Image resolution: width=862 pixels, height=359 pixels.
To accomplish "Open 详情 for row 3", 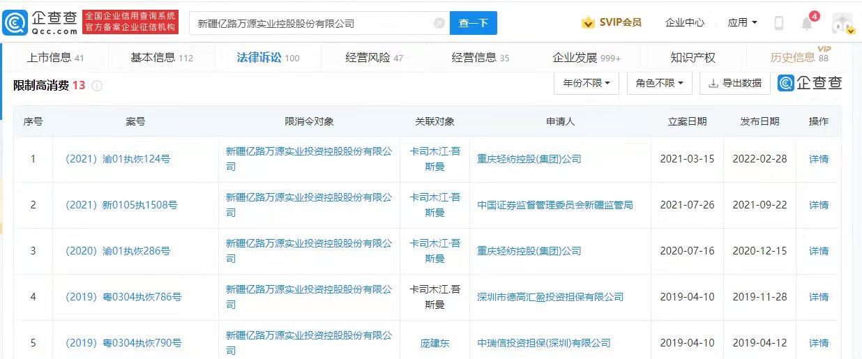I will (x=819, y=251).
